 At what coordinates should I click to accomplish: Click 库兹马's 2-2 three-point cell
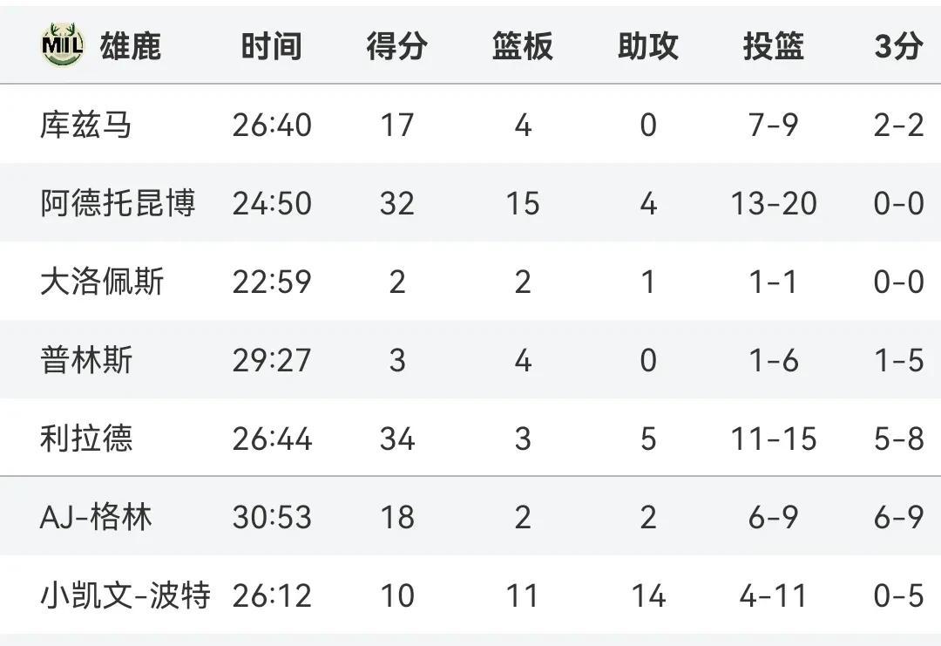pos(898,126)
